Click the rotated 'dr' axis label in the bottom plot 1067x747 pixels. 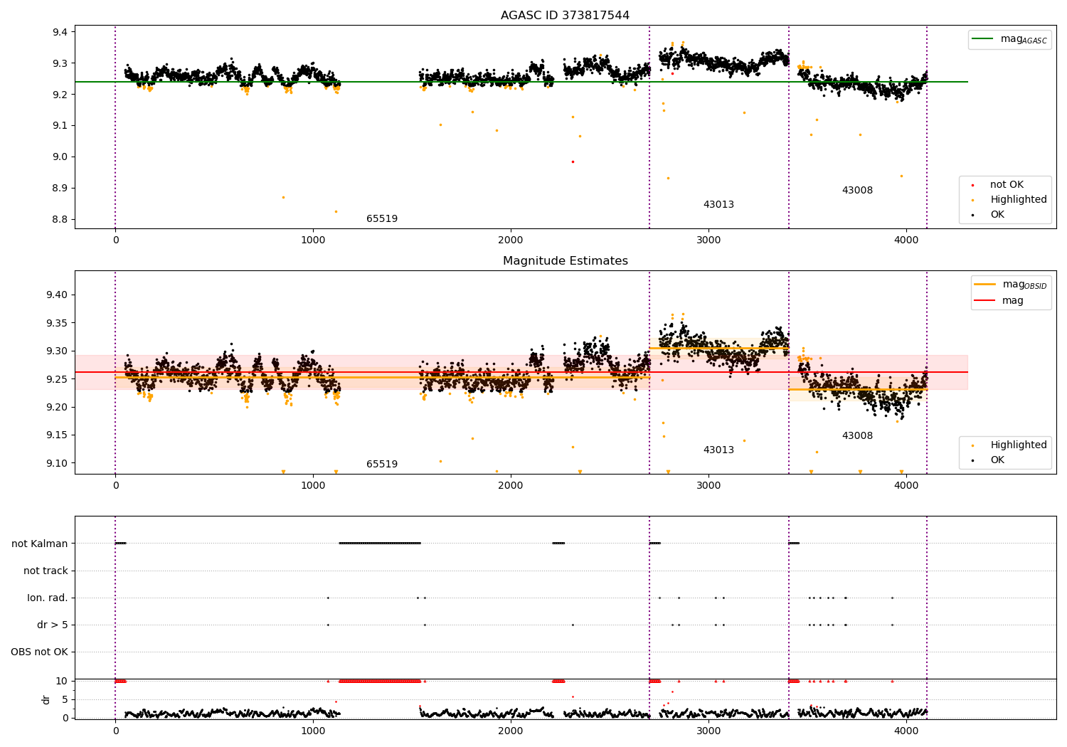(x=46, y=700)
